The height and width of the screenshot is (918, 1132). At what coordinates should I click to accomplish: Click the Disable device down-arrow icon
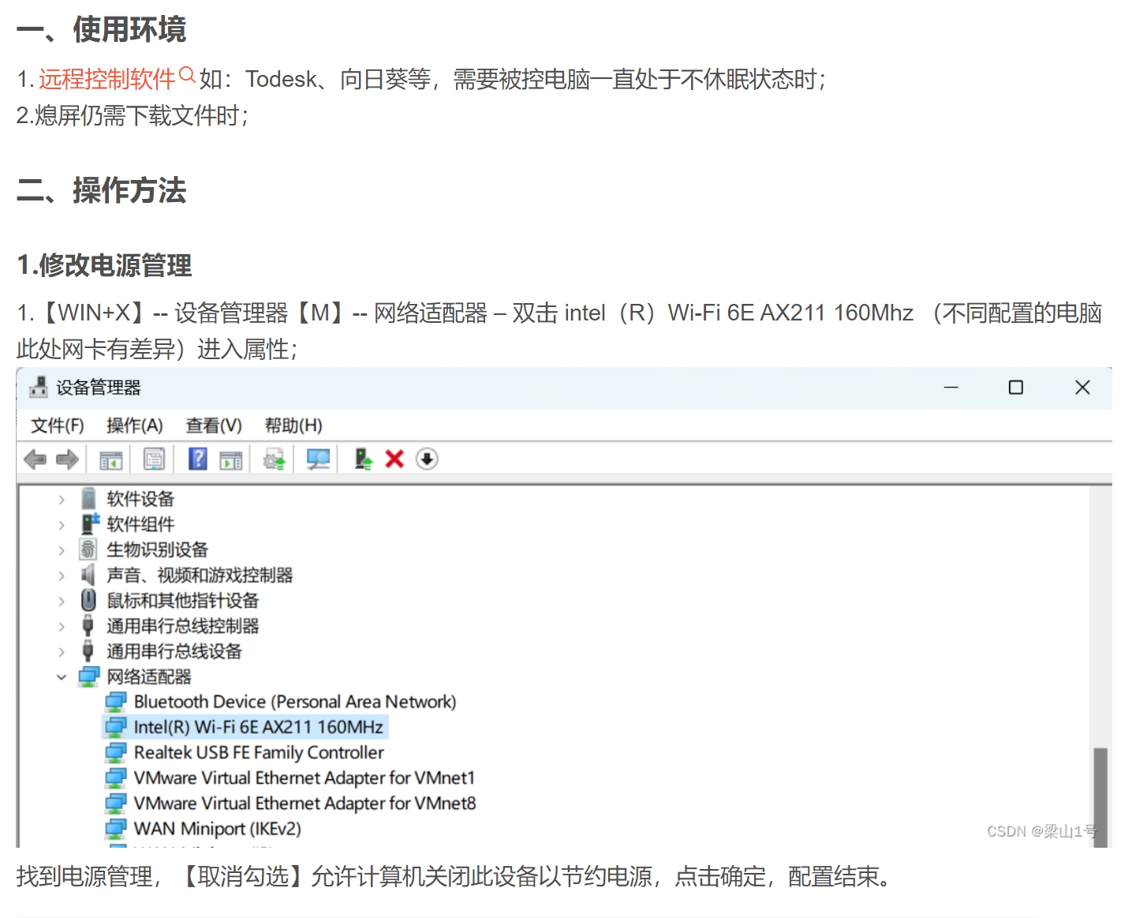[427, 459]
